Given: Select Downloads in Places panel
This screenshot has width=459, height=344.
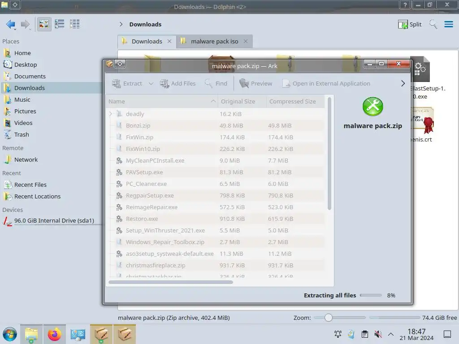Looking at the screenshot, I should coord(51,88).
